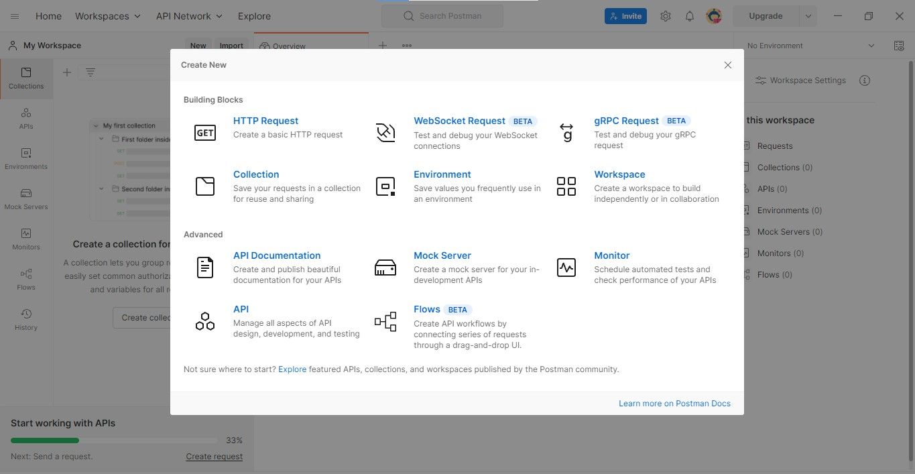The width and height of the screenshot is (915, 474).
Task: Choose the API title link
Action: 241,309
